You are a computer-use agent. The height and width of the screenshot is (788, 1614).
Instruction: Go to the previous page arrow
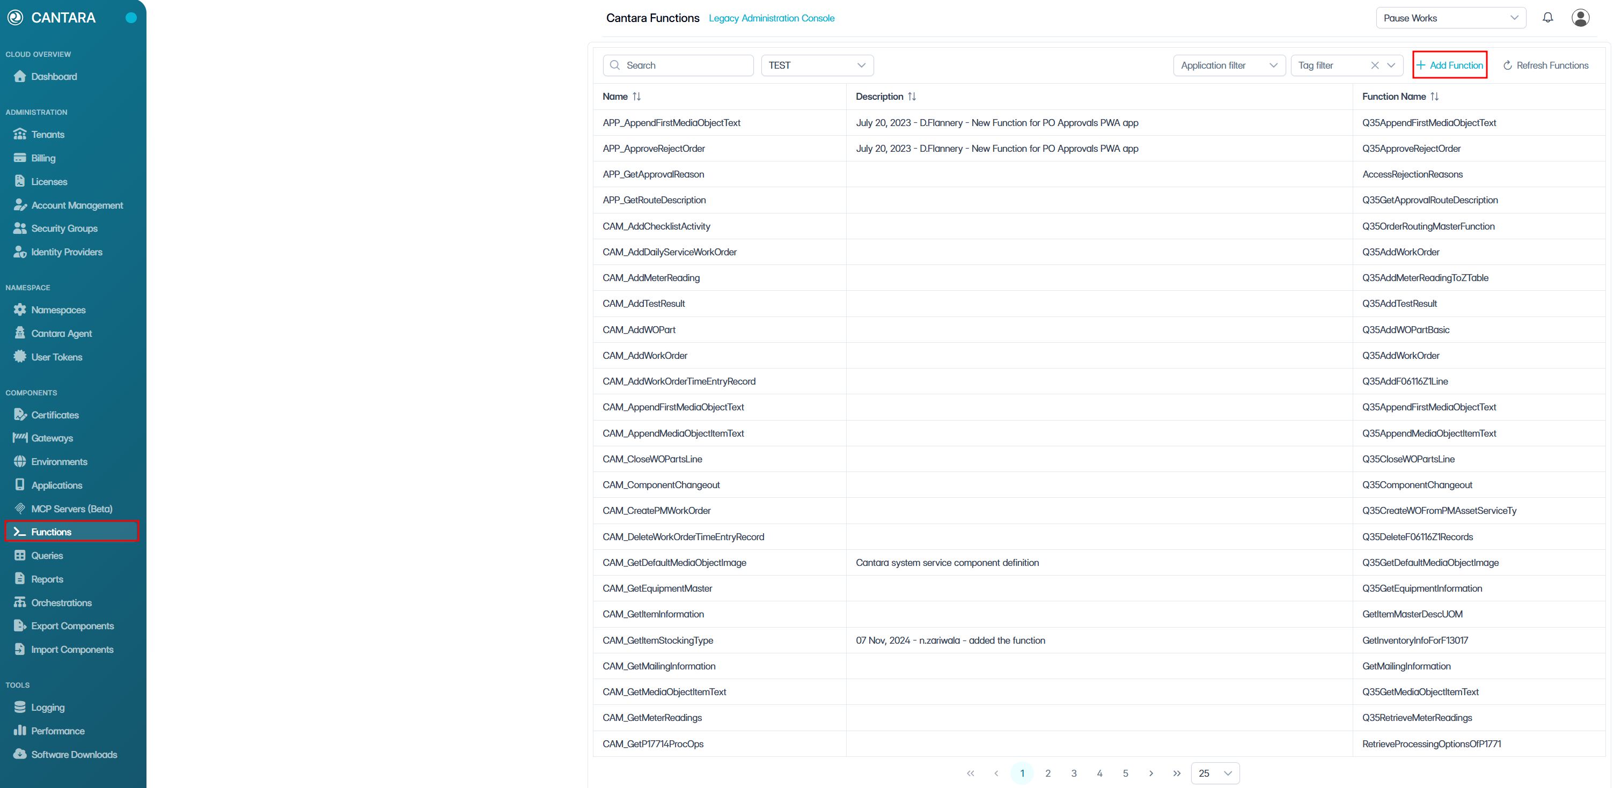(995, 773)
